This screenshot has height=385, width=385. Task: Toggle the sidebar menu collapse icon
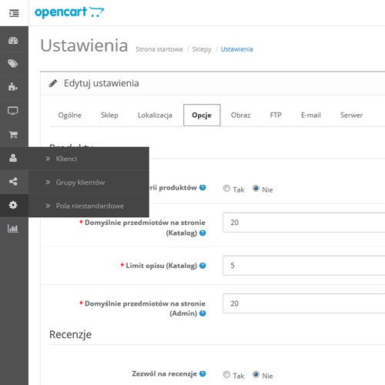(14, 13)
